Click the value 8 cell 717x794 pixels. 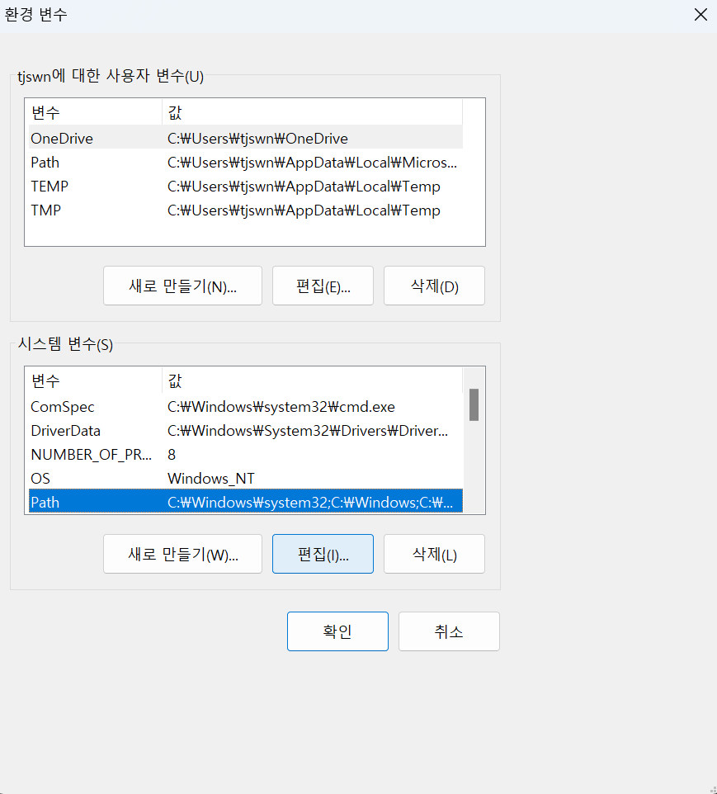(x=172, y=455)
